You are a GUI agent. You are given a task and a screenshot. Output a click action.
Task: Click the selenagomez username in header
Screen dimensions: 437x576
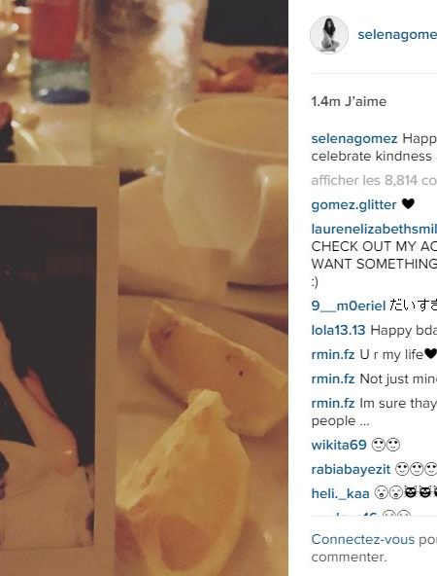pos(397,34)
